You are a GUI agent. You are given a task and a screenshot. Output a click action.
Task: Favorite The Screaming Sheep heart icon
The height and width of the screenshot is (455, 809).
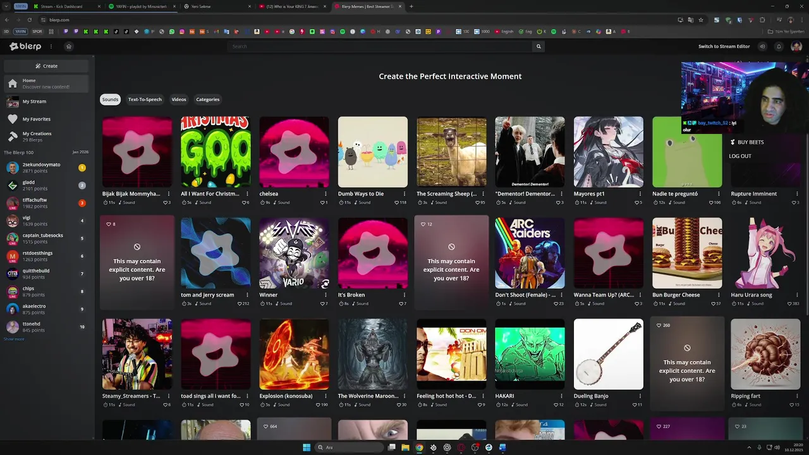[x=477, y=203]
